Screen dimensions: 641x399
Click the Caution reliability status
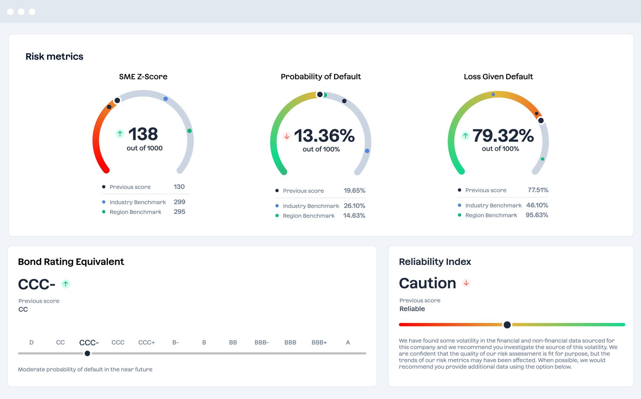pos(427,283)
